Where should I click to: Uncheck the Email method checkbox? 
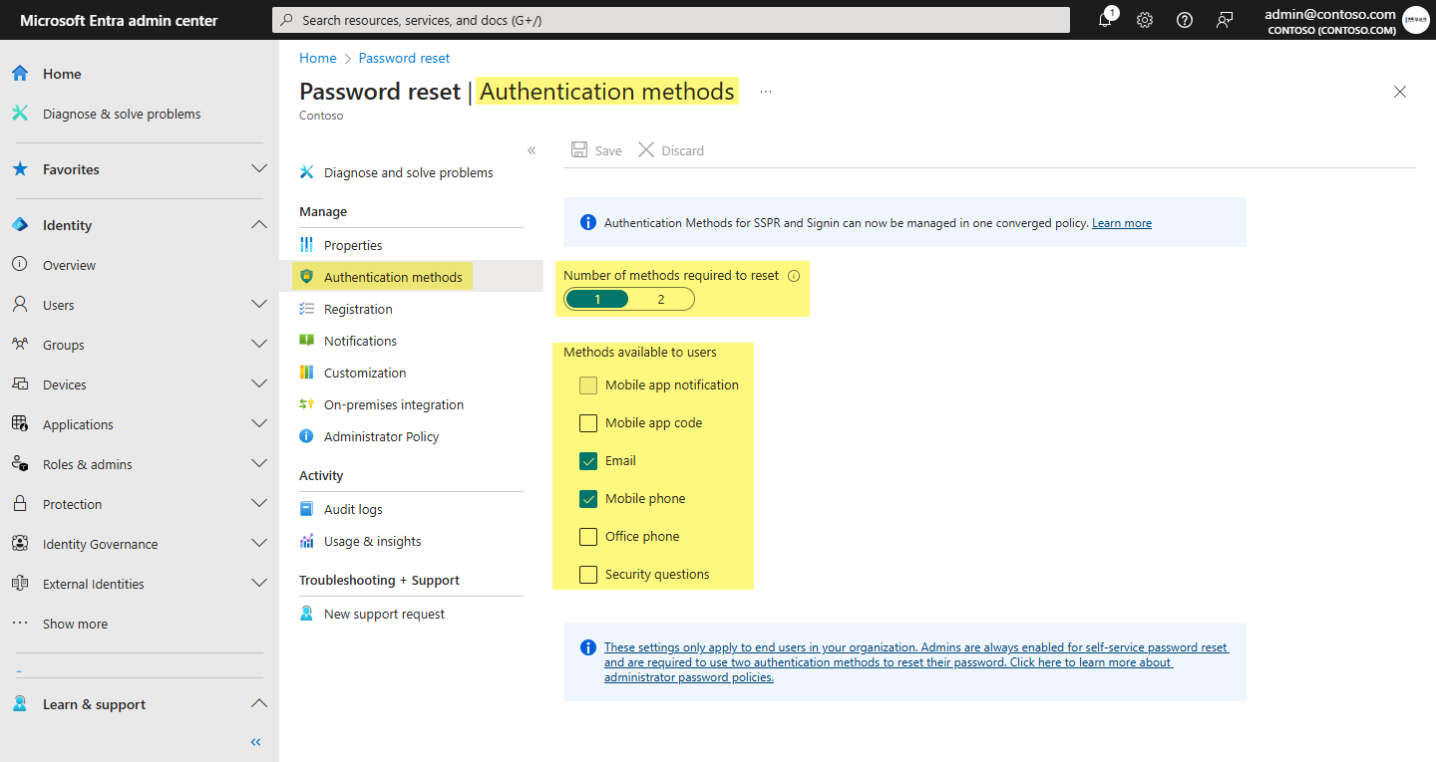pos(588,461)
